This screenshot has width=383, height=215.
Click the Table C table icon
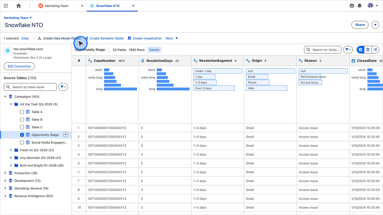pyautogui.click(x=28, y=127)
